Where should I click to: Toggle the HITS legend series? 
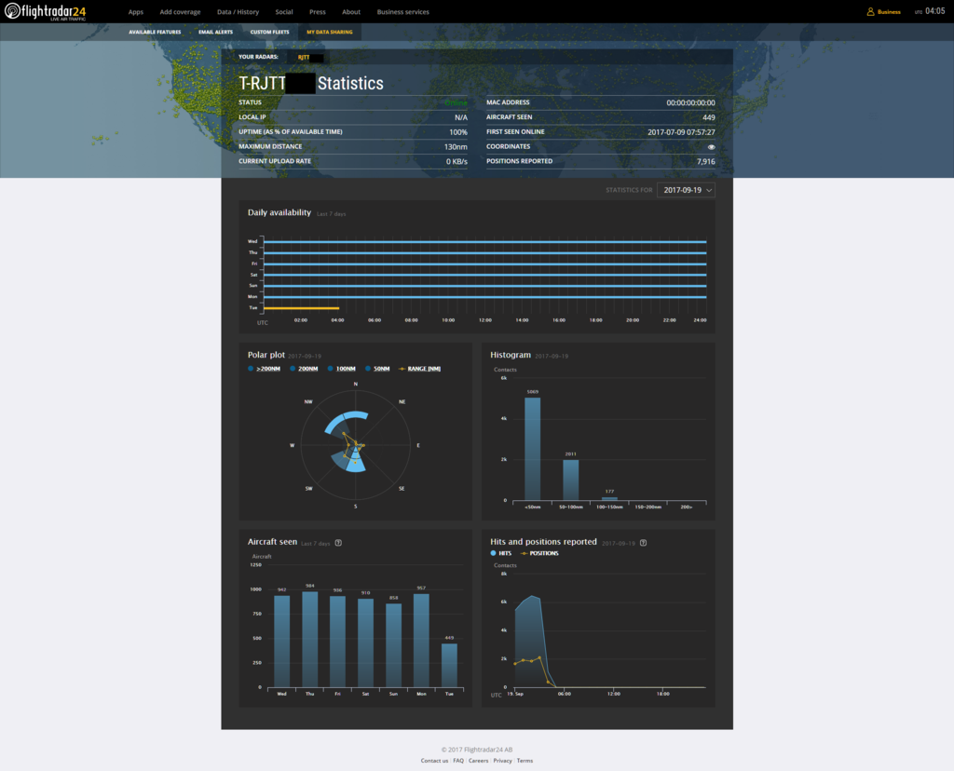point(500,553)
